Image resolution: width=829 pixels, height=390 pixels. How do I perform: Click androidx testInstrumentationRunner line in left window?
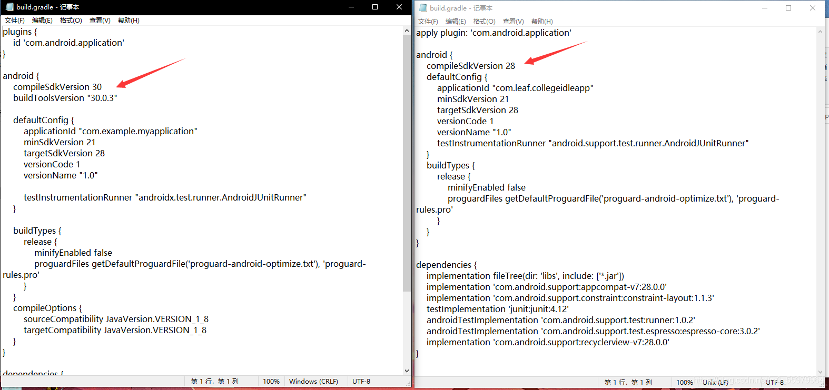click(165, 197)
